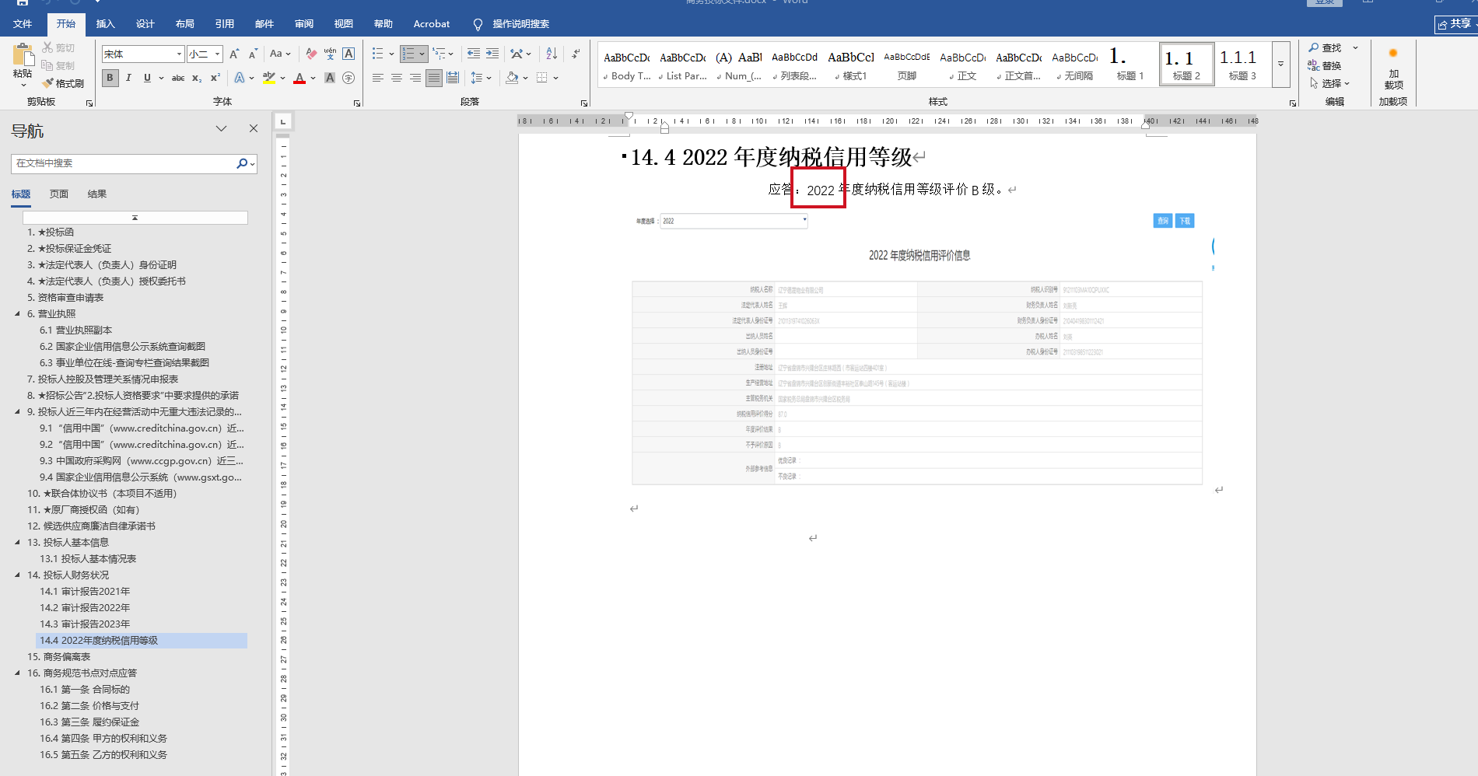Open the font size dropdown (小二)
The height and width of the screenshot is (776, 1478).
tap(218, 54)
